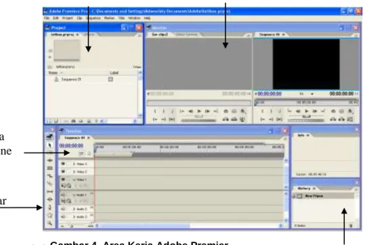Click Extract button in Program monitor
The image size is (365, 245).
(341, 119)
